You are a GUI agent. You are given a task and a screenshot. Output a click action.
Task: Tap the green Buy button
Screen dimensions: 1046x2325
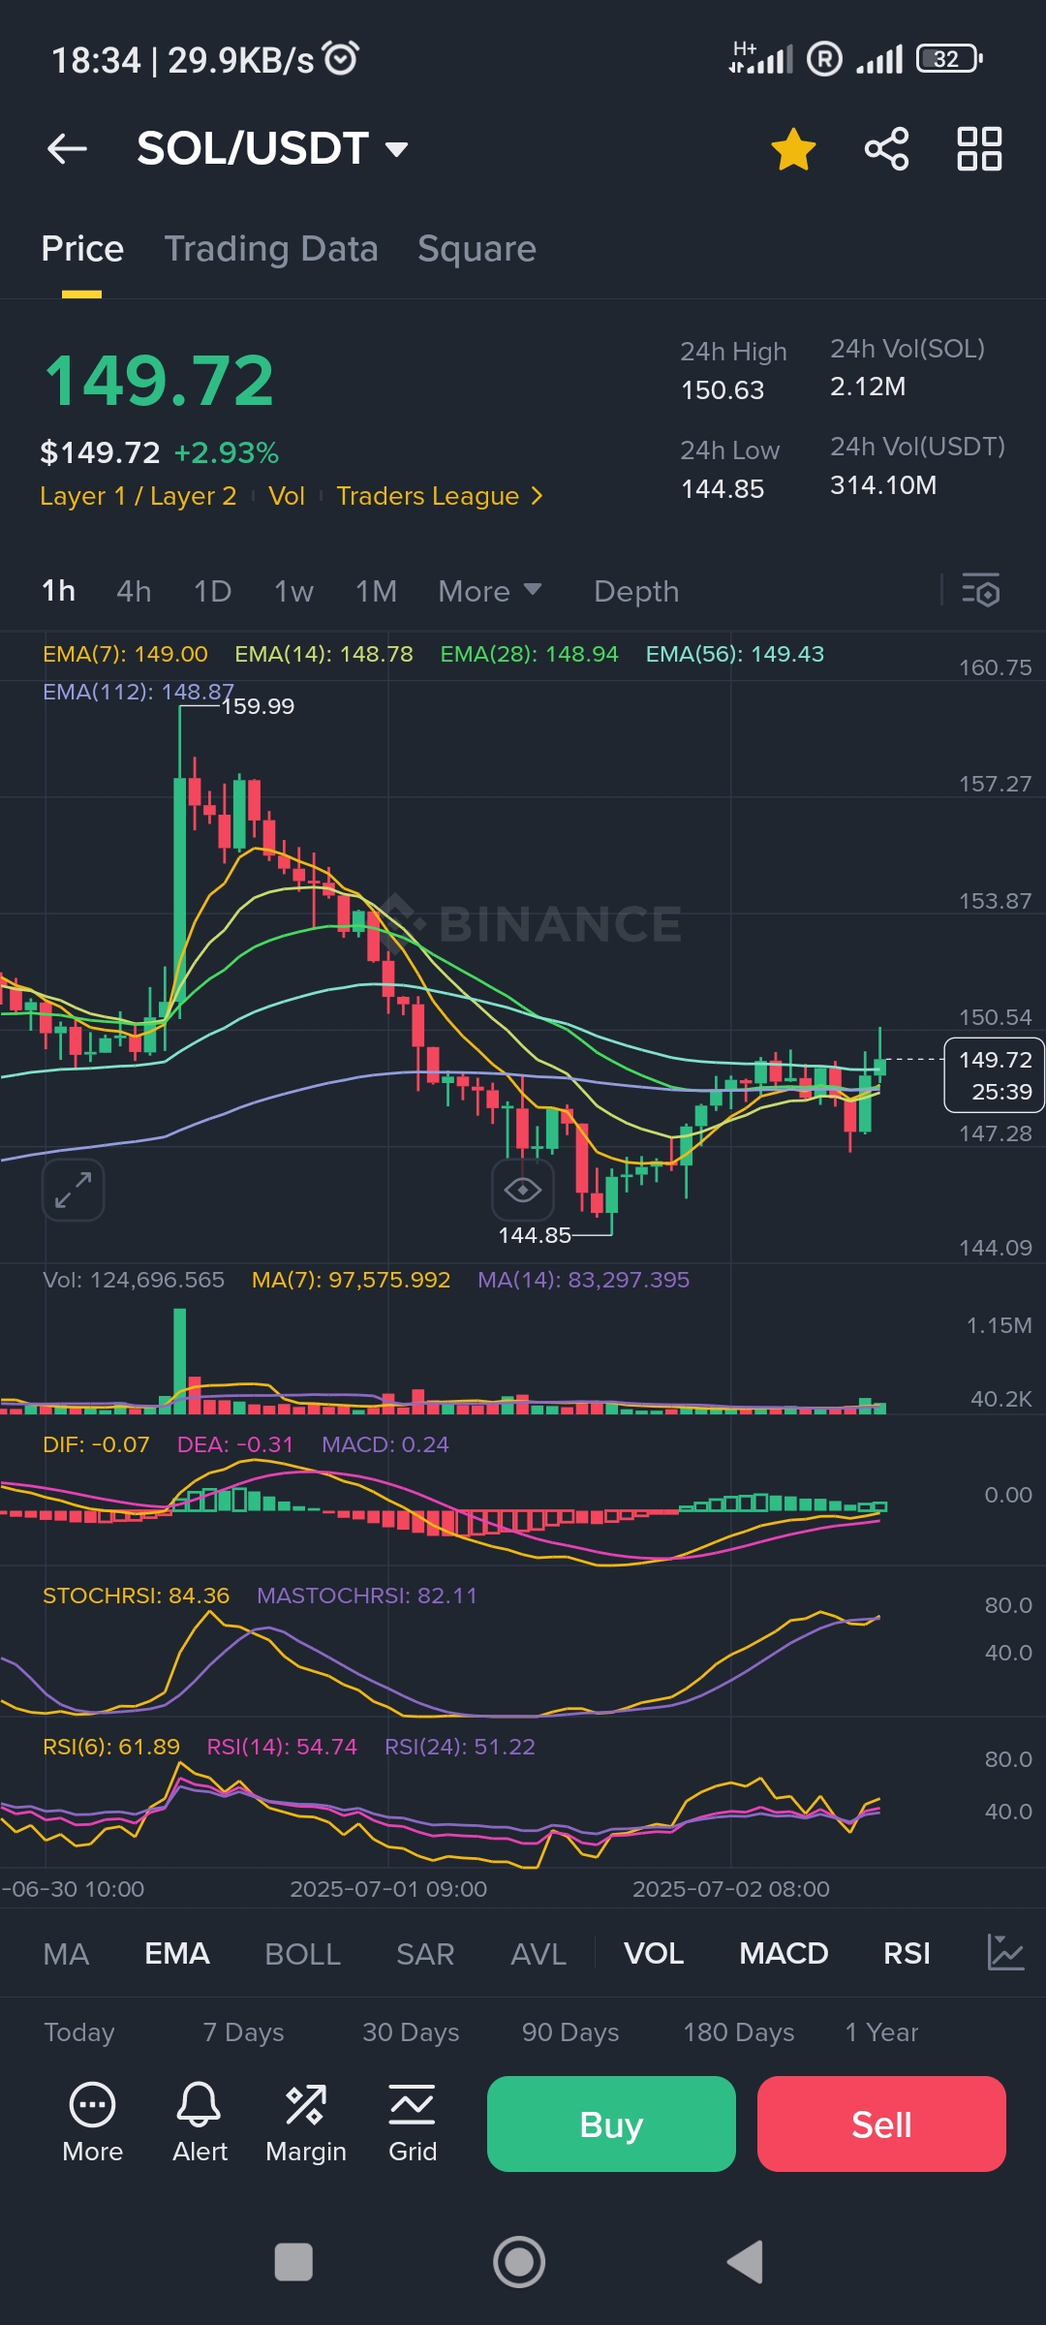tap(611, 2124)
